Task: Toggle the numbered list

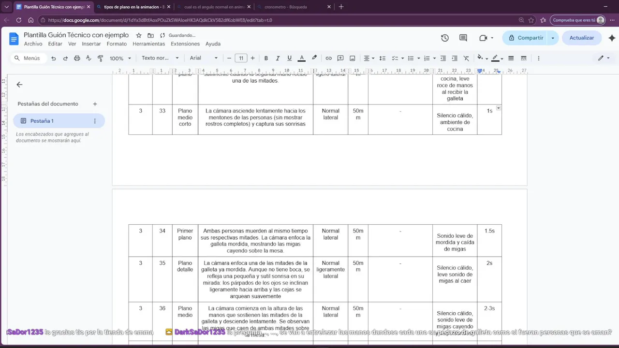Action: (427, 58)
